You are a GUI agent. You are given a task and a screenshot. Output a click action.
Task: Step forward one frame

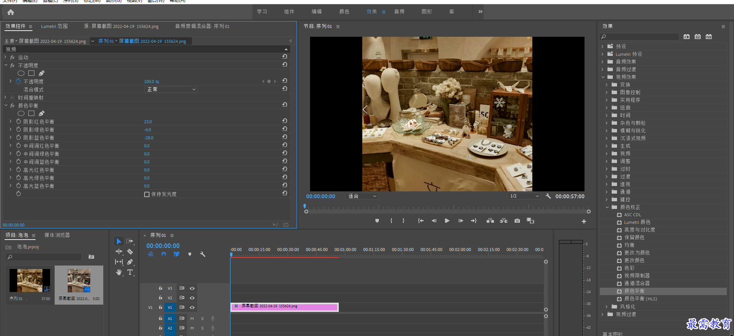coord(461,221)
